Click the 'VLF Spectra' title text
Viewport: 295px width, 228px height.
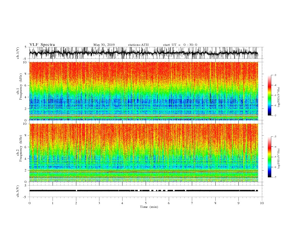(42, 45)
